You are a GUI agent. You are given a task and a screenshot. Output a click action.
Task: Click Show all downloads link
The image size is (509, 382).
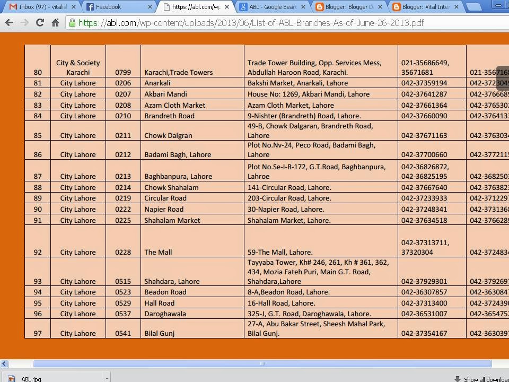(x=486, y=379)
